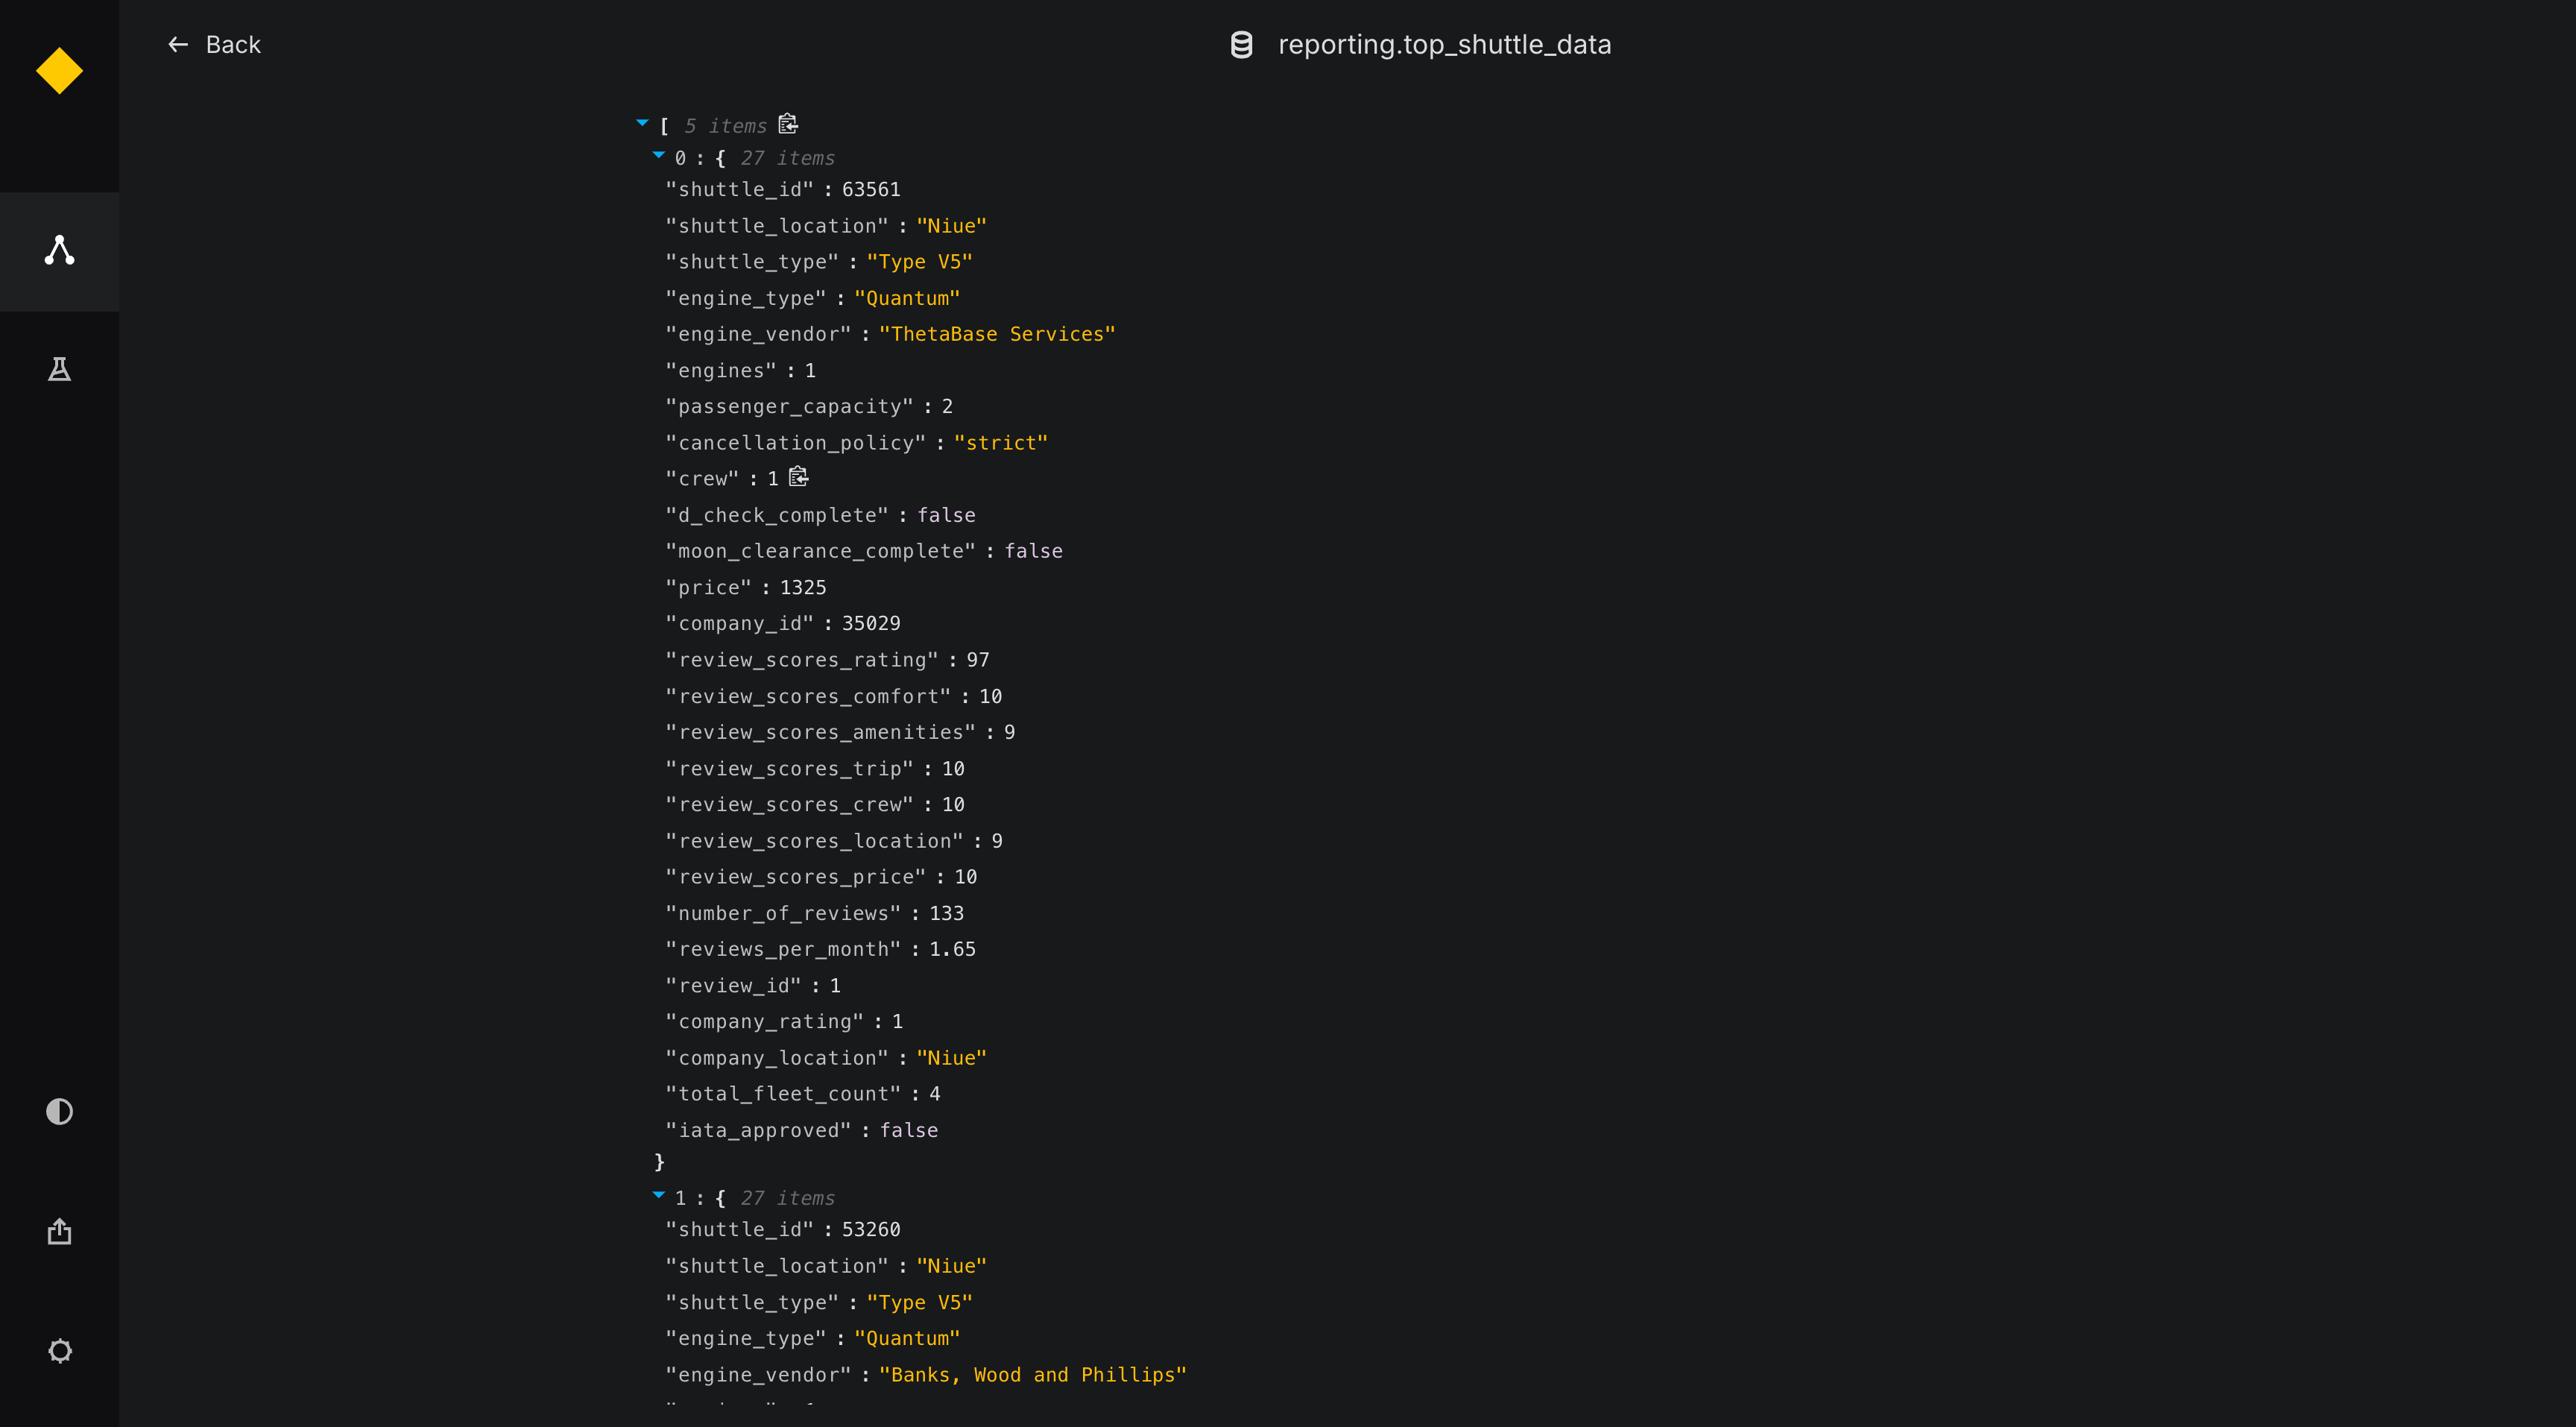
Task: Copy the crew value to clipboard
Action: [798, 477]
